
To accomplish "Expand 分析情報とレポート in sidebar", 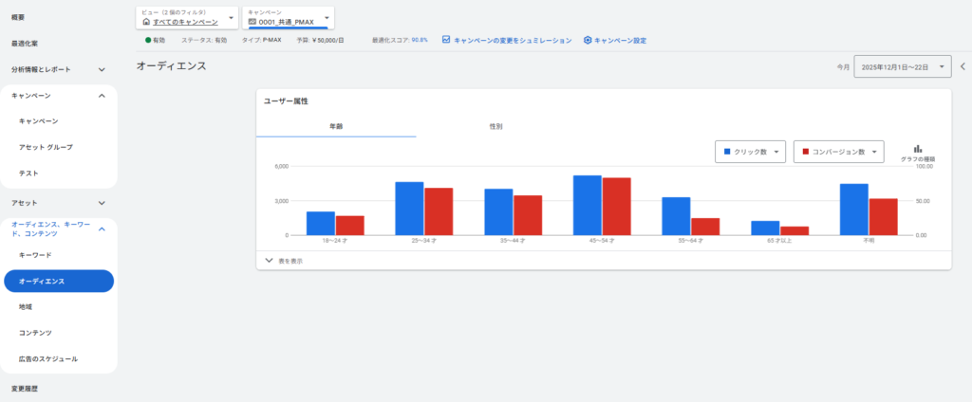I will tap(102, 69).
